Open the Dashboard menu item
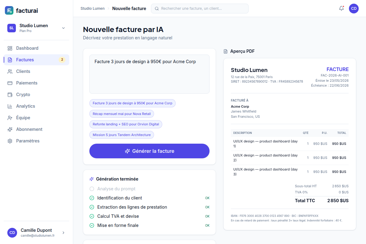The image size is (366, 244). tap(37, 48)
